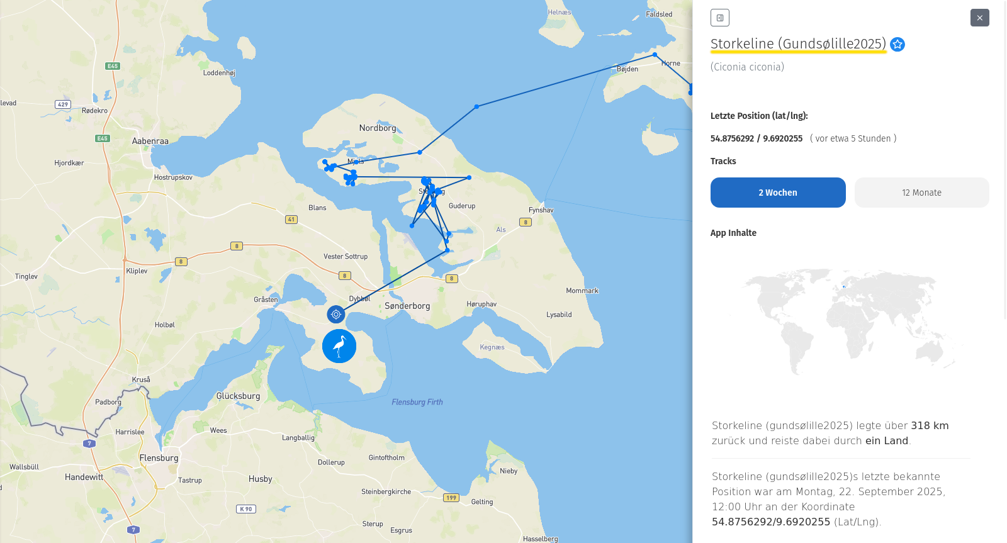Click the blue star favorite icon
The image size is (1007, 543).
(897, 44)
